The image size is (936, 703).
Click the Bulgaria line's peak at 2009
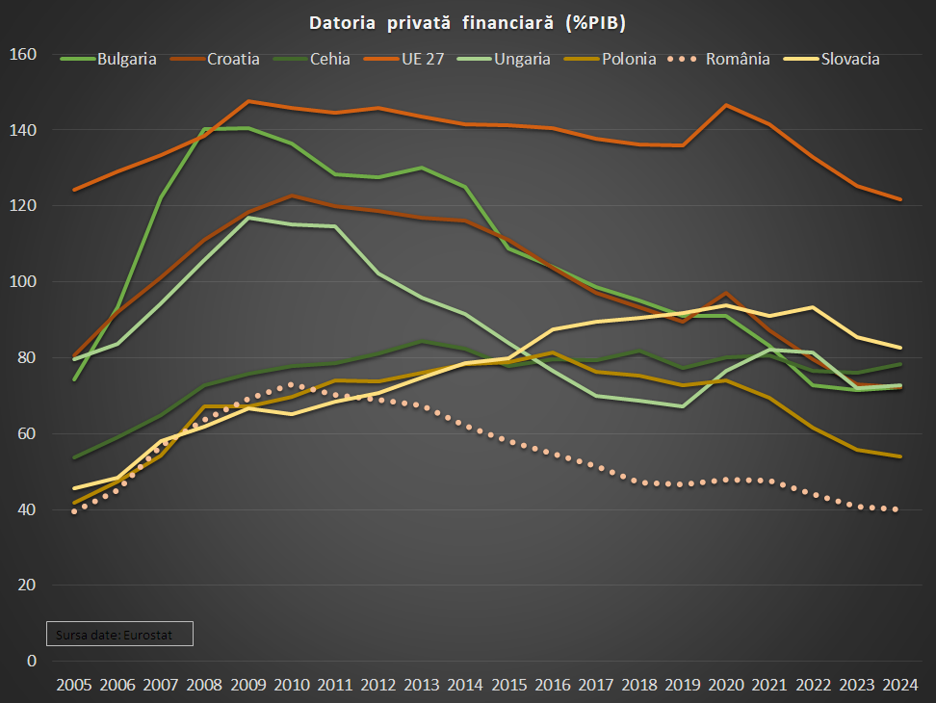coord(248,128)
